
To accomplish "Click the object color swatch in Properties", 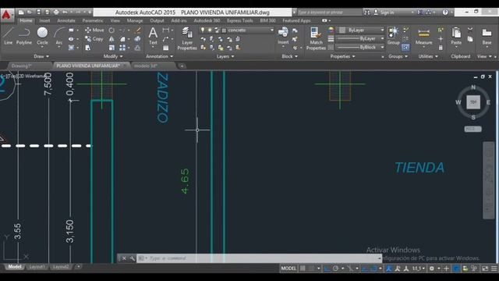I will tap(342, 30).
